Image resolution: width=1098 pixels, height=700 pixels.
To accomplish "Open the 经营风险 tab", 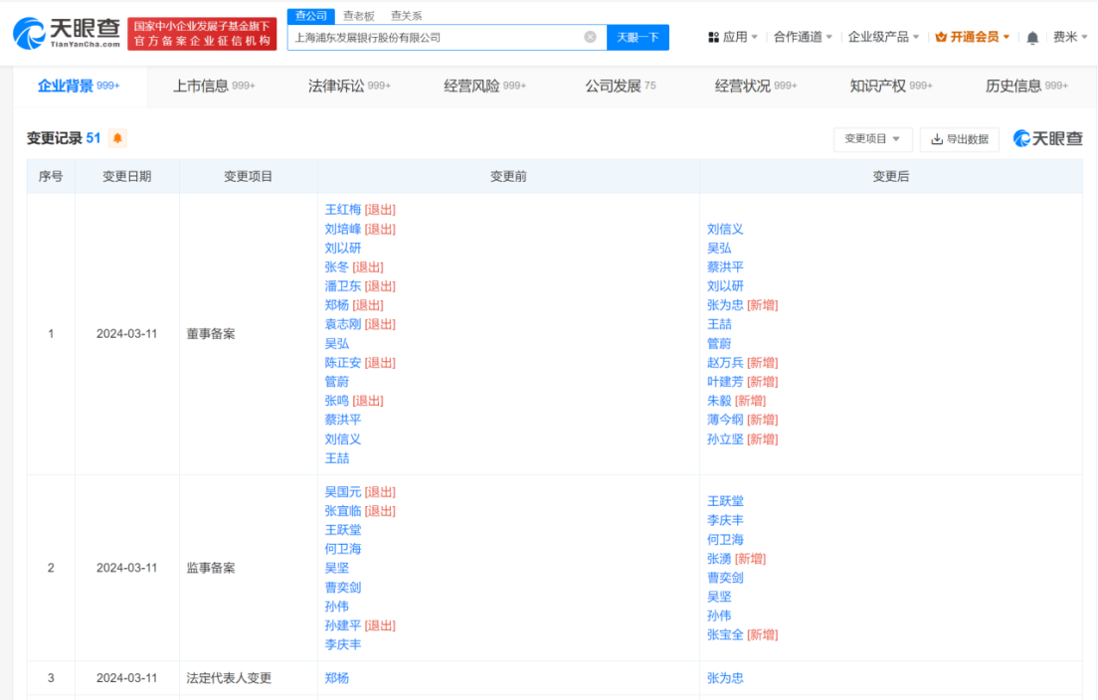I will click(x=484, y=87).
